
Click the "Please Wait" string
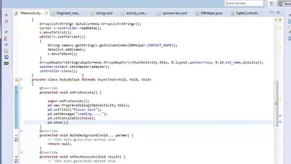[85, 109]
